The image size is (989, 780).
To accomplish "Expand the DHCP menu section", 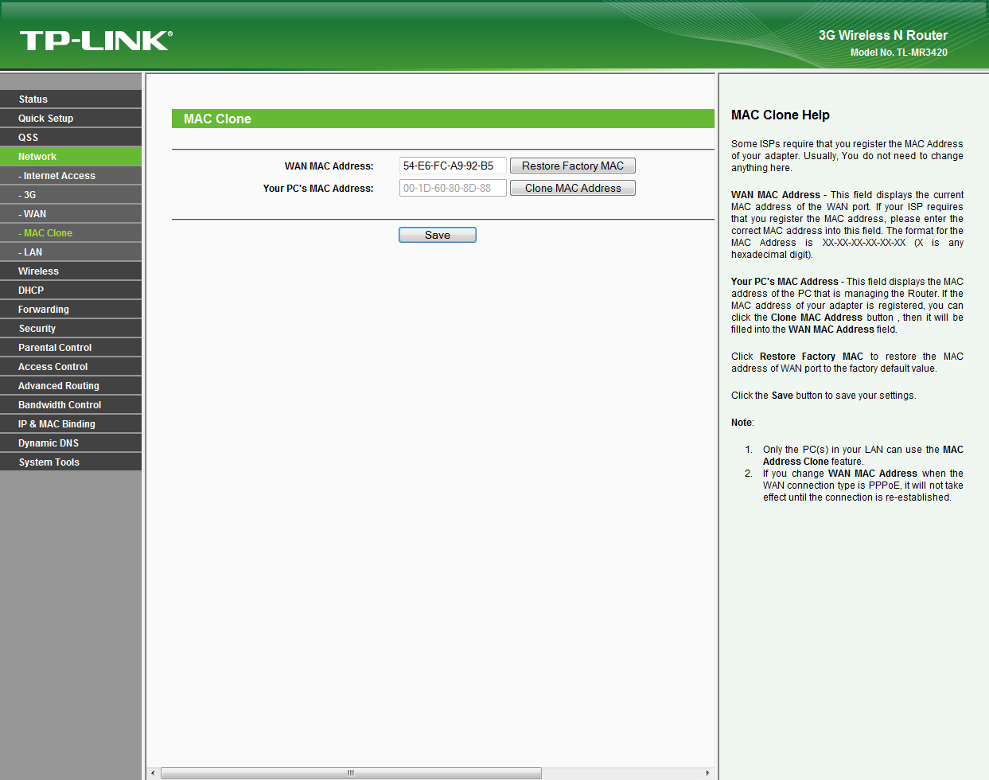I will [31, 291].
